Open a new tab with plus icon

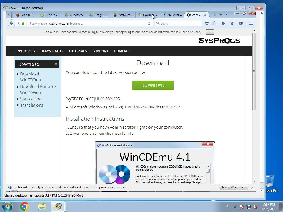[221, 15]
